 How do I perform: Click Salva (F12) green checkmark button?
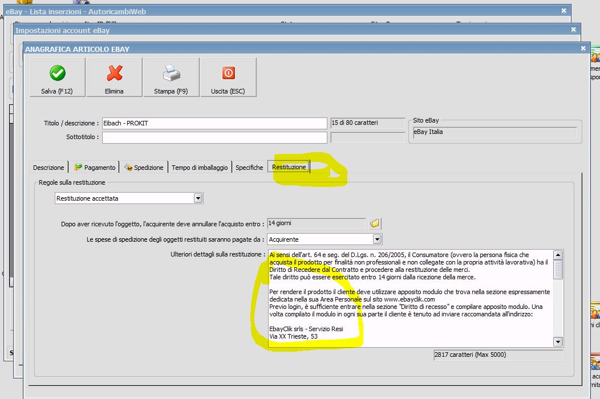tap(58, 78)
